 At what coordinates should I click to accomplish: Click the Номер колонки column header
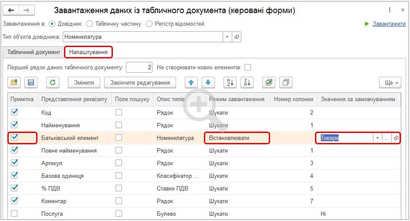(x=293, y=99)
